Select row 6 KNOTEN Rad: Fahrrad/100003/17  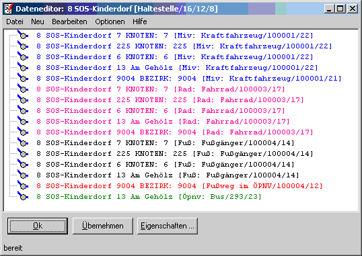(161, 111)
